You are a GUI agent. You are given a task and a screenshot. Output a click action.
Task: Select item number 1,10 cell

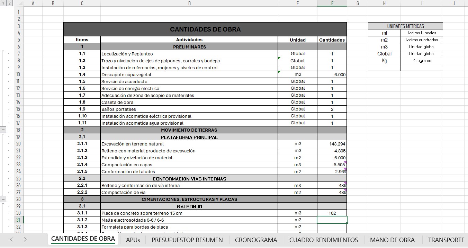(x=82, y=116)
